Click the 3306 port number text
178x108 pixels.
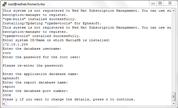pyautogui.click(x=7, y=95)
